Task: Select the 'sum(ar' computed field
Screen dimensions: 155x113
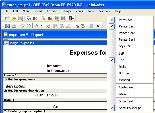Action: pos(52,107)
